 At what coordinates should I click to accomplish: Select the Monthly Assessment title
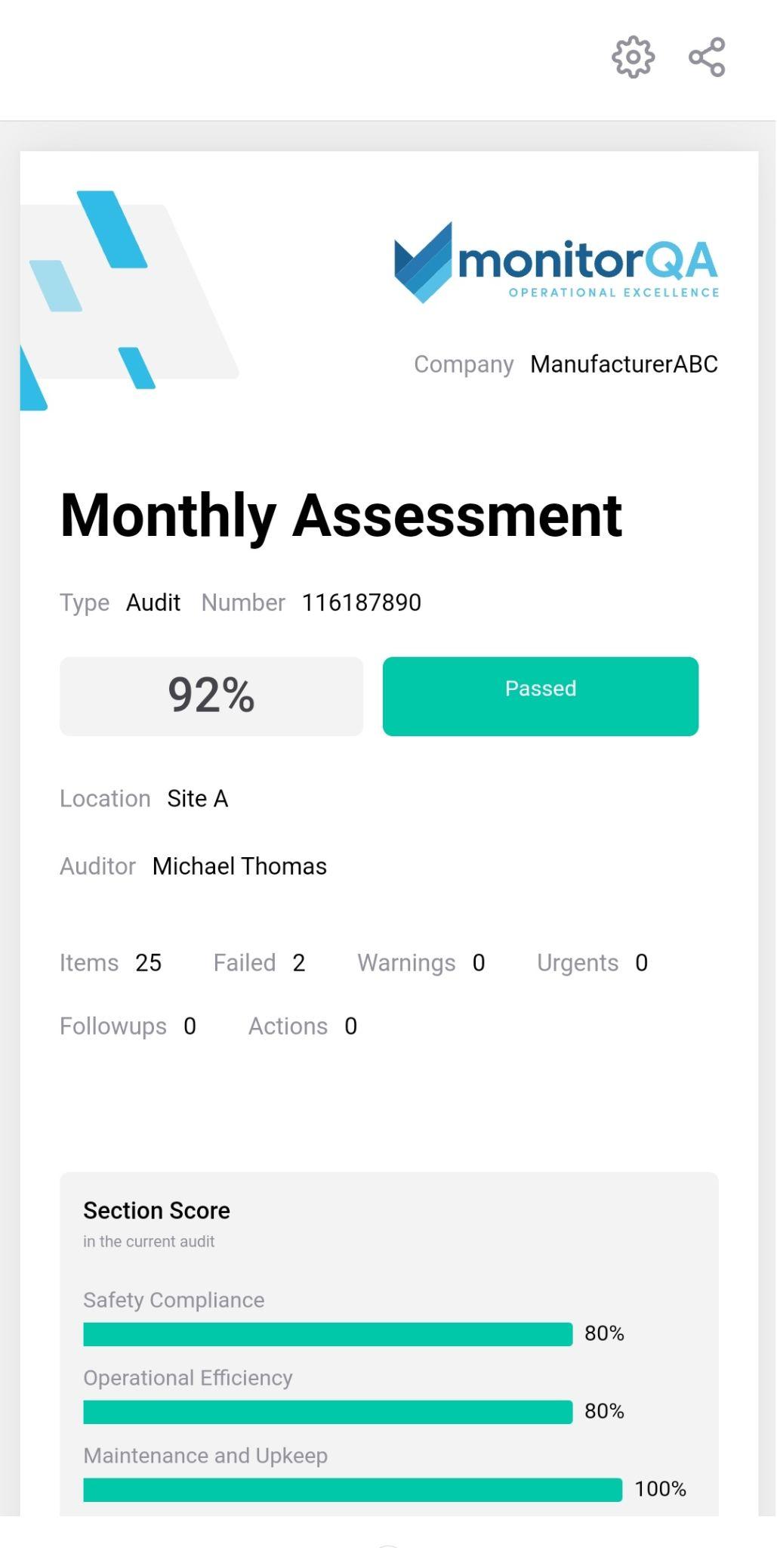(x=341, y=516)
